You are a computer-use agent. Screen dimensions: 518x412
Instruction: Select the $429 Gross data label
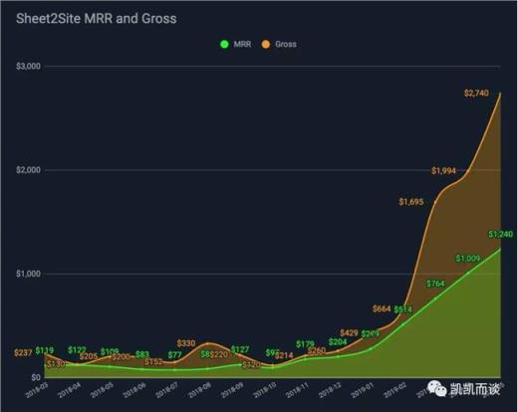coord(350,332)
